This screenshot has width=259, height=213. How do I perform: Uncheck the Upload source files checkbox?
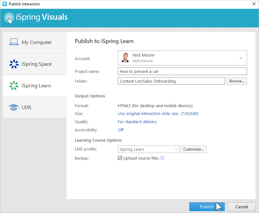pyautogui.click(x=120, y=158)
